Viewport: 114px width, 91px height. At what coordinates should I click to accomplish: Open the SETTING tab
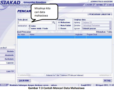100,5
